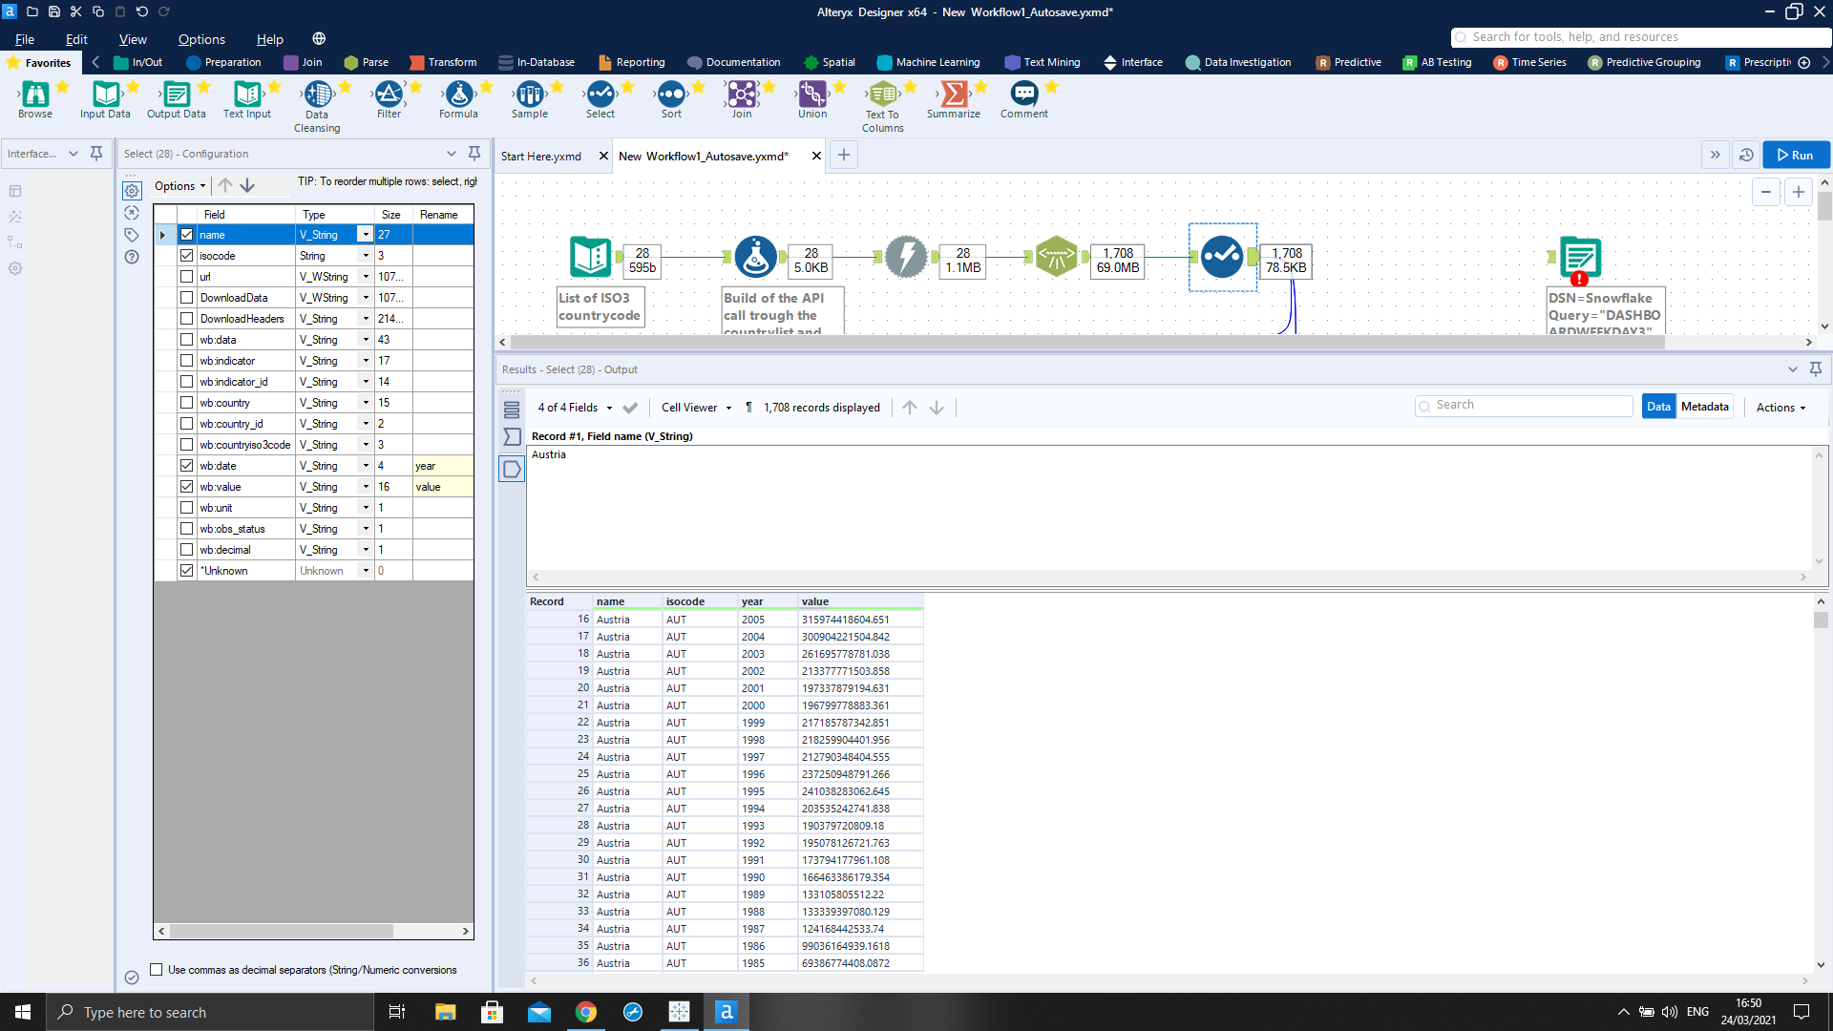1833x1031 pixels.
Task: Open type dropdown for url field
Action: (366, 277)
